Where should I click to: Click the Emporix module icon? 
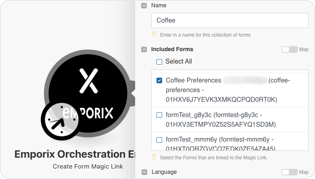tap(88, 93)
